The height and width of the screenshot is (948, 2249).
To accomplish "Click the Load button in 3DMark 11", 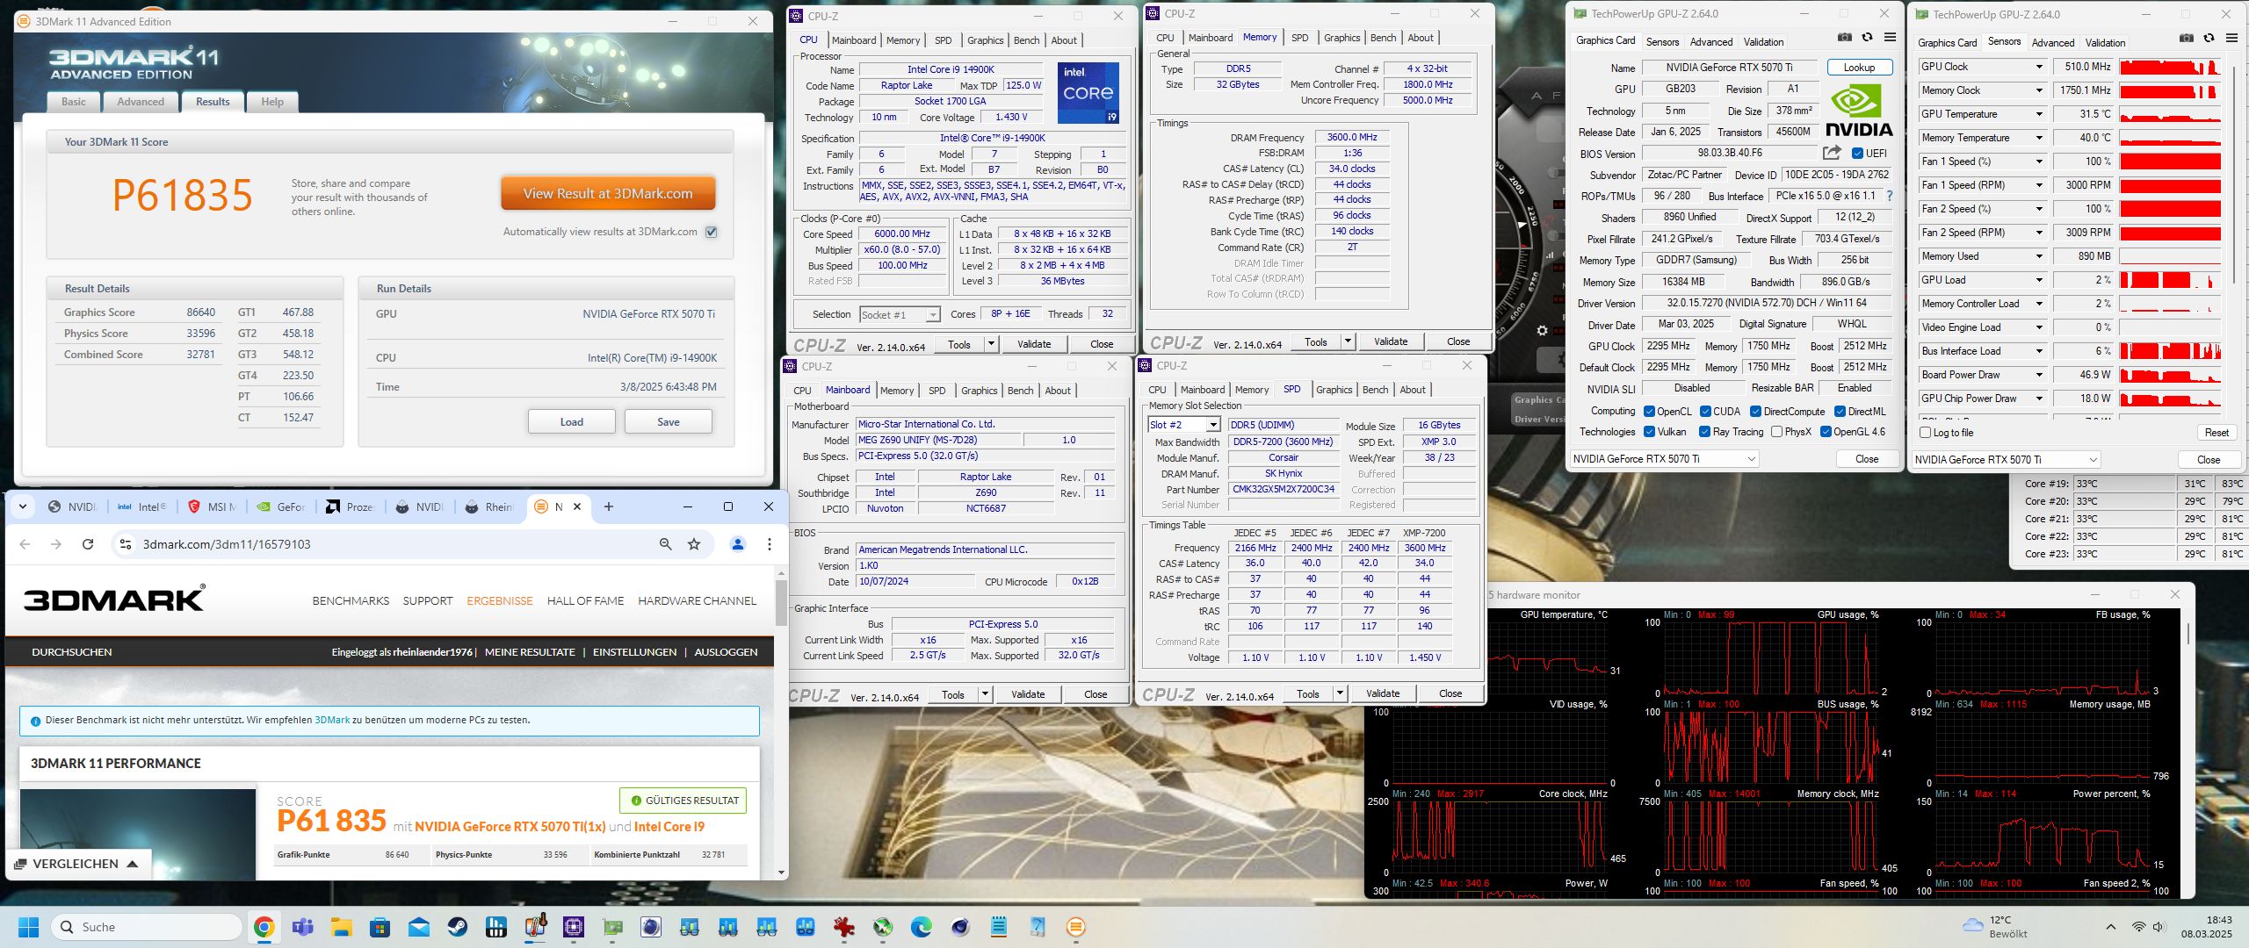I will pos(572,422).
